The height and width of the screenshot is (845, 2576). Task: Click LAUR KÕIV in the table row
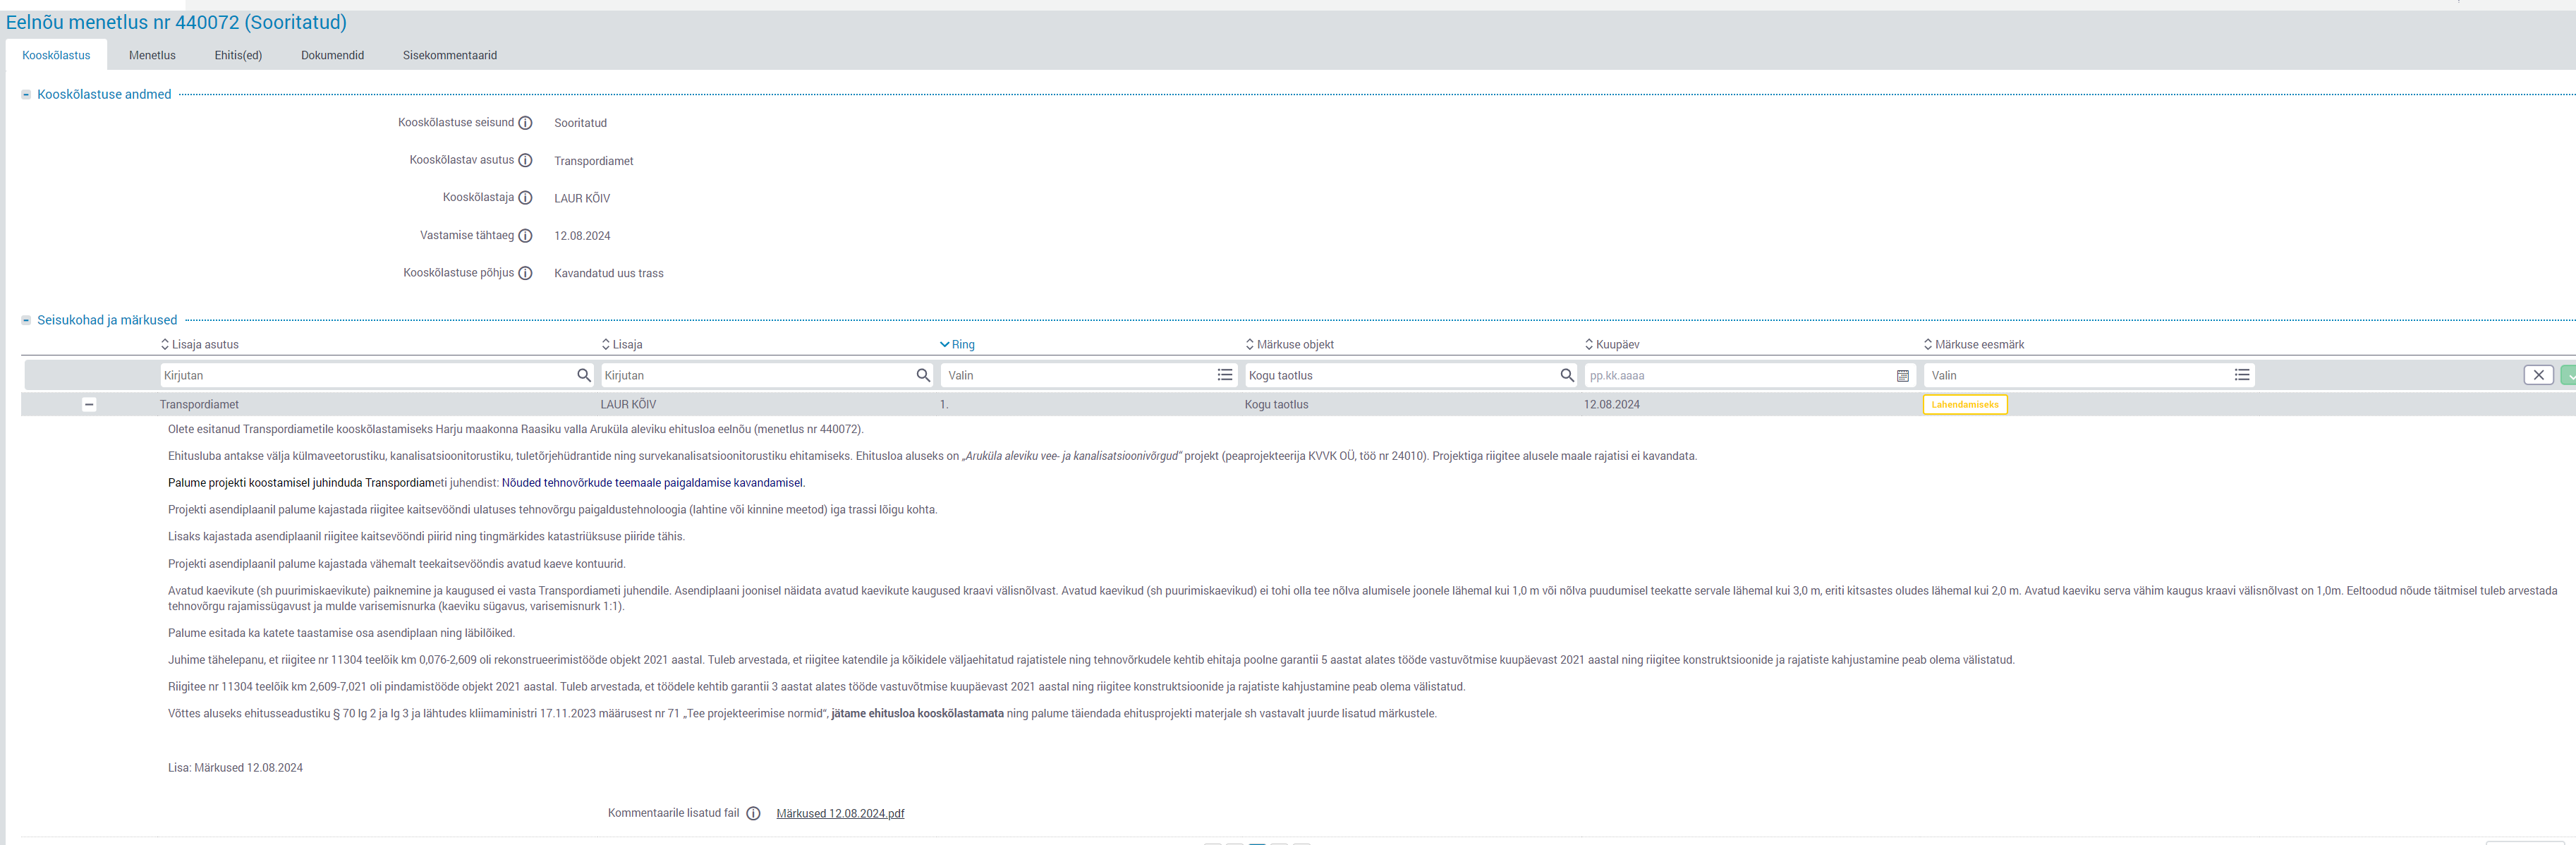click(628, 405)
